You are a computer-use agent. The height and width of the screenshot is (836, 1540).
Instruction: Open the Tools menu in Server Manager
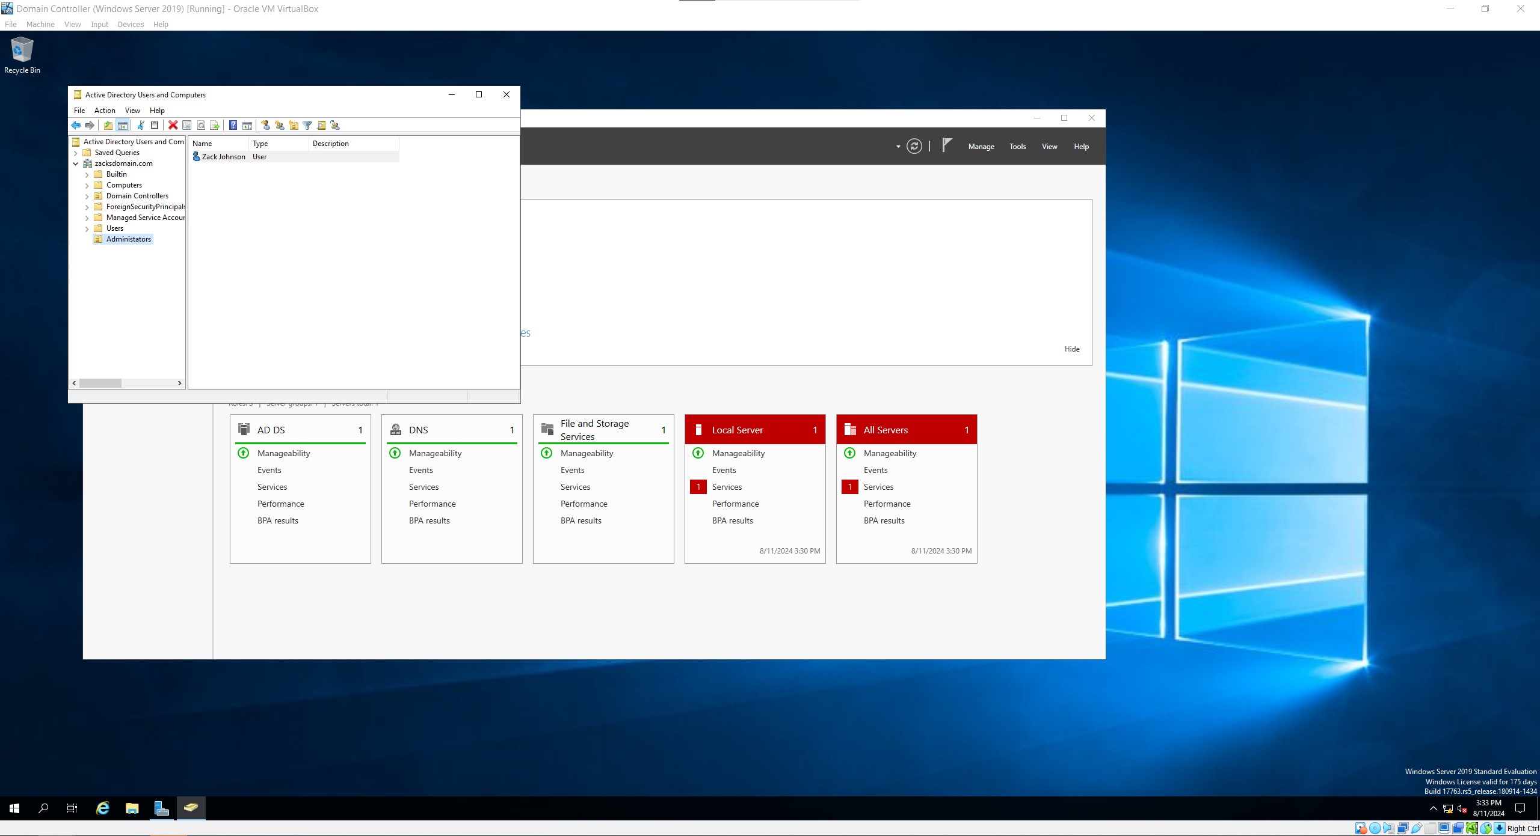[x=1017, y=146]
